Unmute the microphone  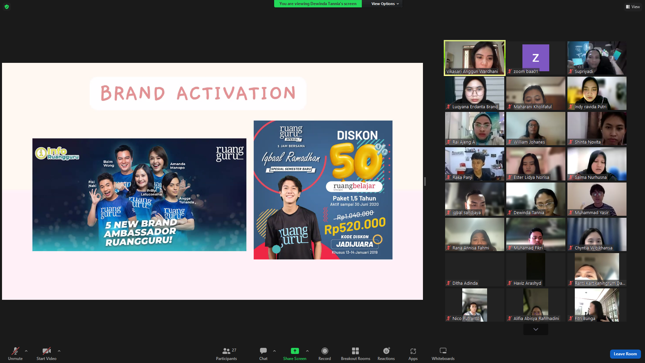click(x=15, y=354)
